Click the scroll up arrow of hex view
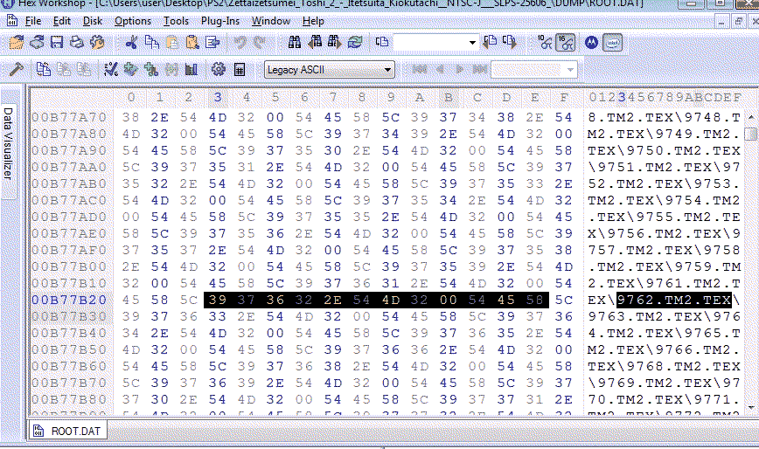Screen dimensions: 759x449 click(x=751, y=117)
